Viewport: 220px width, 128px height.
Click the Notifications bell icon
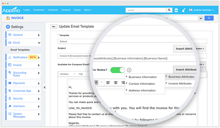coord(10,57)
